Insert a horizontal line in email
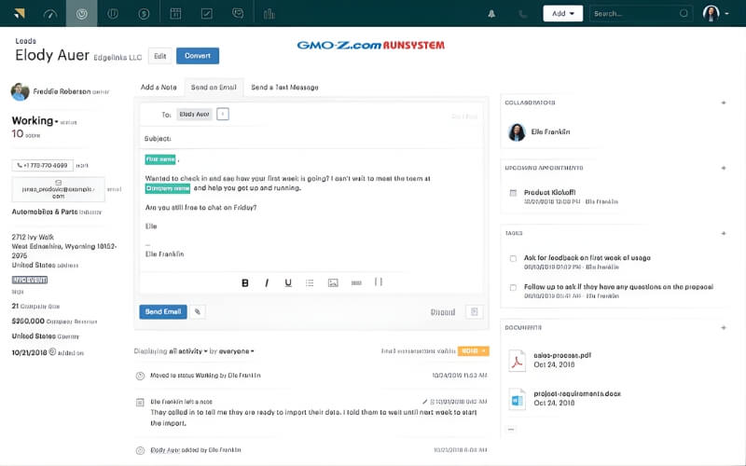The image size is (746, 466). pos(356,283)
